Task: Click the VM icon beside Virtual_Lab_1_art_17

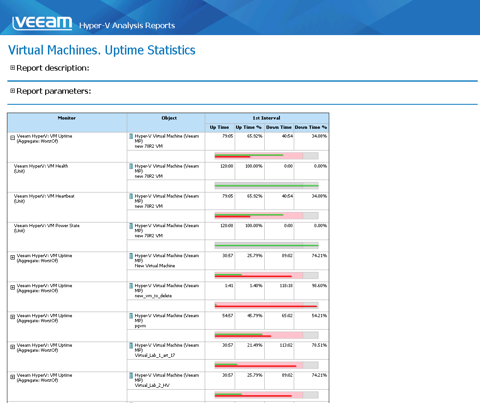Action: (x=131, y=345)
